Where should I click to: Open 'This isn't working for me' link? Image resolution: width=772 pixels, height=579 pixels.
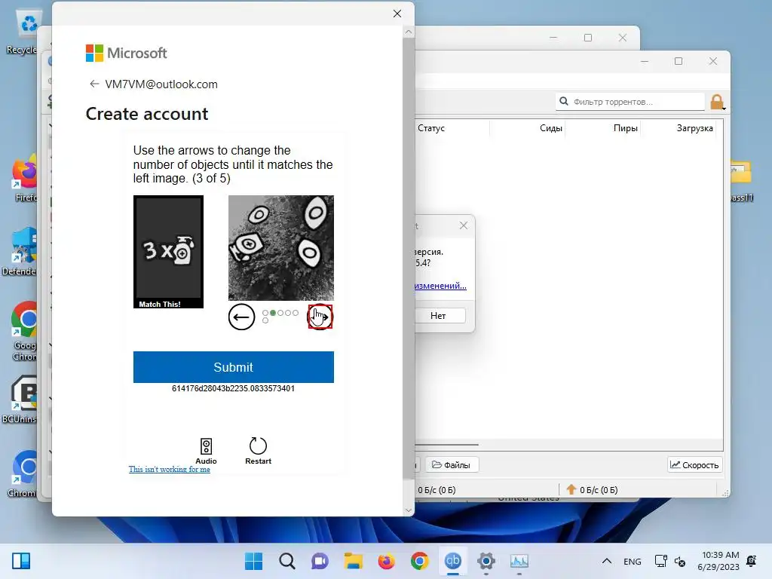click(x=170, y=469)
